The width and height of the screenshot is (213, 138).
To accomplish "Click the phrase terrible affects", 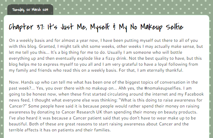I will coord(24,130).
